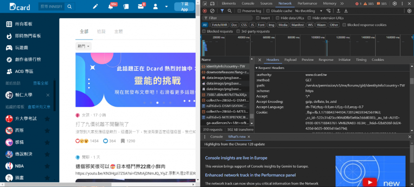Click the pencil icon to write a post
This screenshot has width=414, height=187.
click(95, 6)
